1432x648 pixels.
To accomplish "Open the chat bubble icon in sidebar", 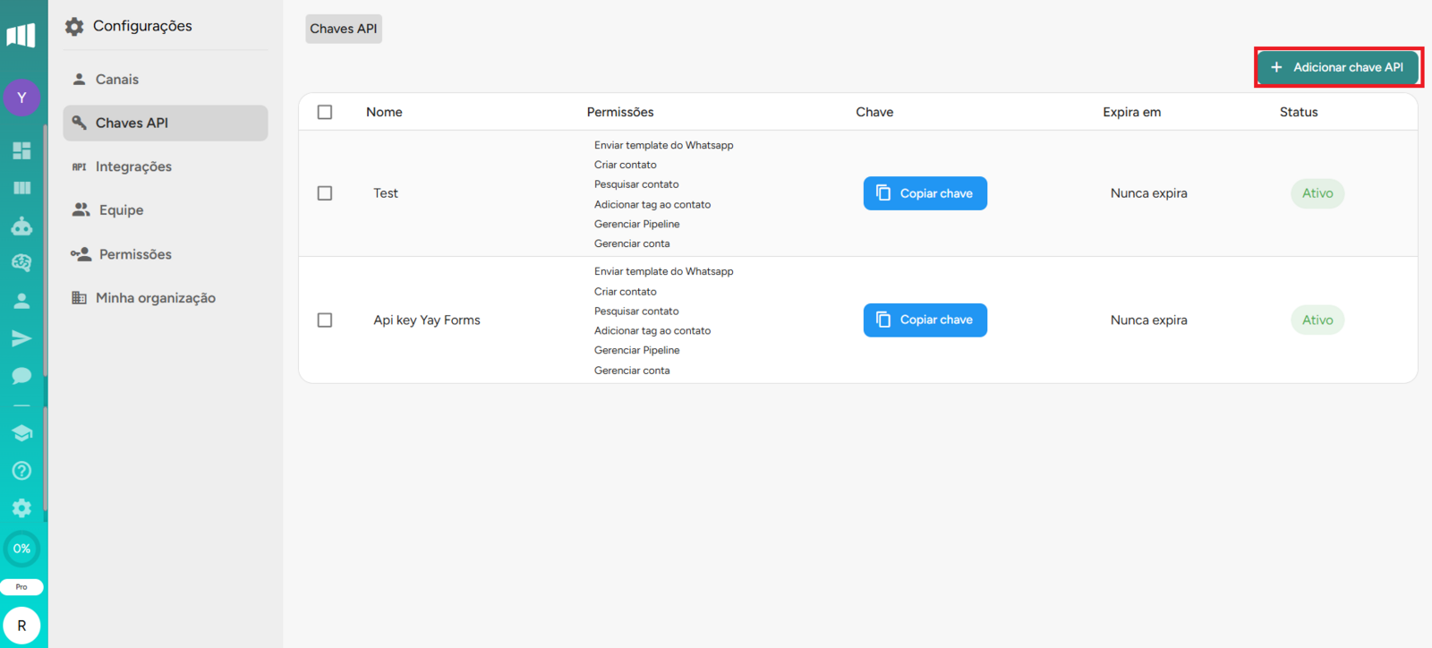I will (21, 376).
